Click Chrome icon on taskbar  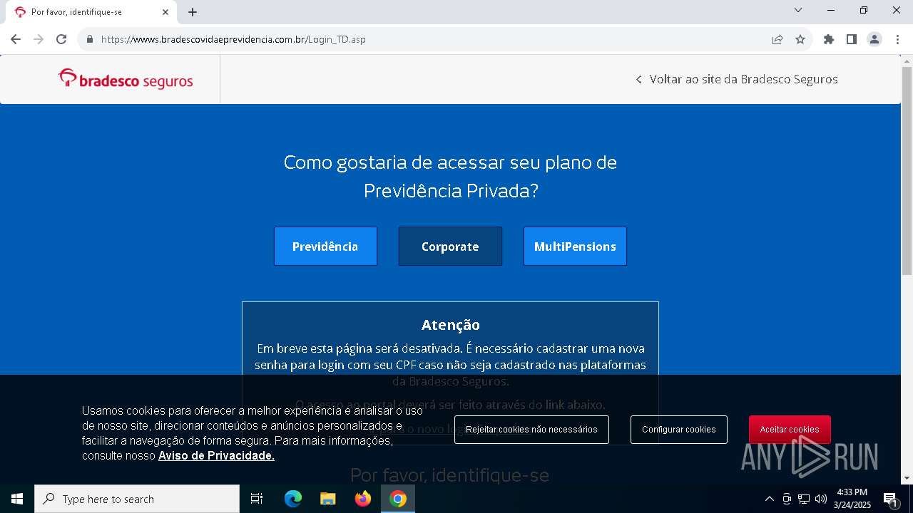coord(398,499)
